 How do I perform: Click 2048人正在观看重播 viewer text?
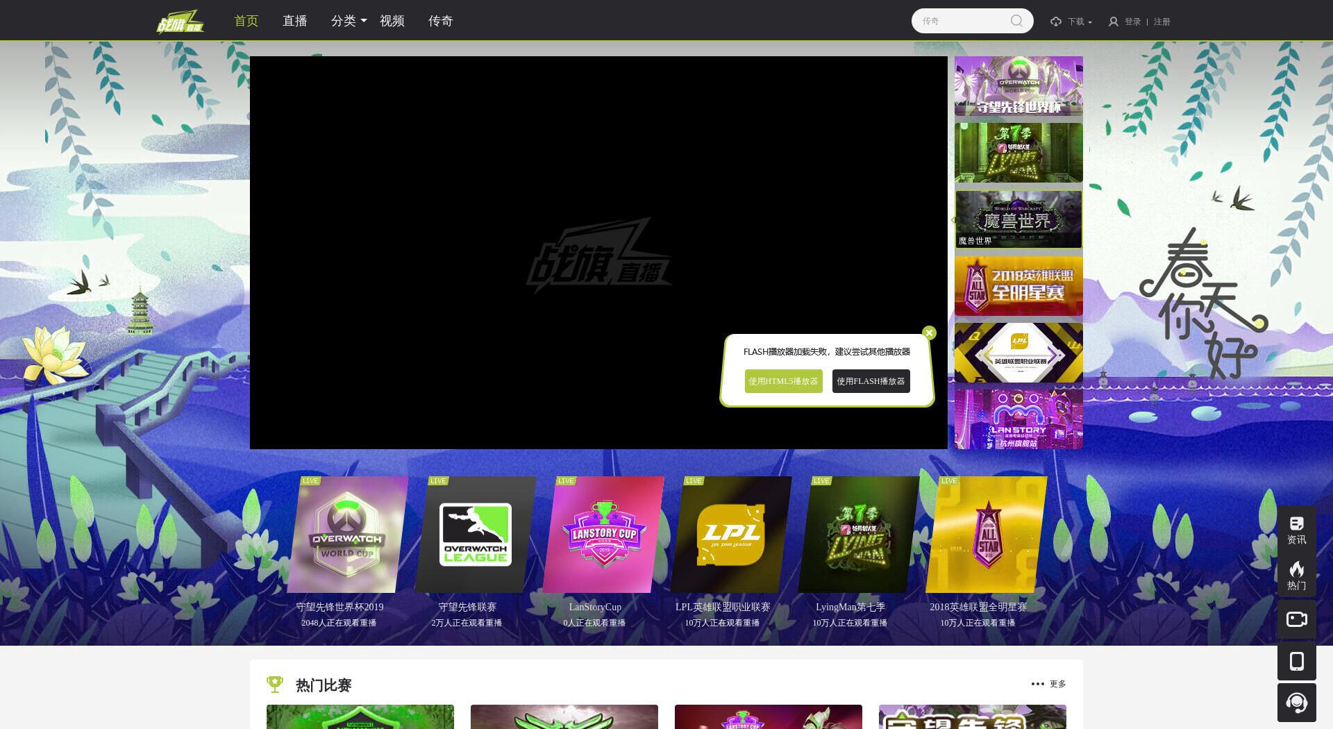point(339,623)
